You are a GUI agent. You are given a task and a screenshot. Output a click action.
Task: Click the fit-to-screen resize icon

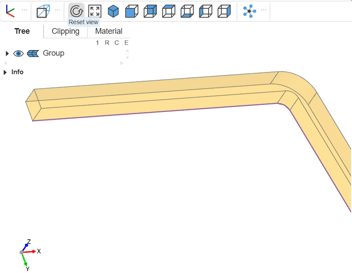(95, 11)
